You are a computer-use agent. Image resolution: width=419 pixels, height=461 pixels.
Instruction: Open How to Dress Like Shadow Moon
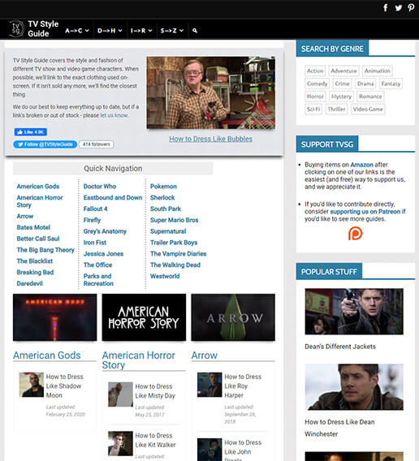(64, 386)
